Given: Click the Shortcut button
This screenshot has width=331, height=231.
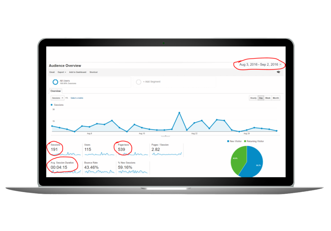Looking at the screenshot, I should [x=94, y=72].
